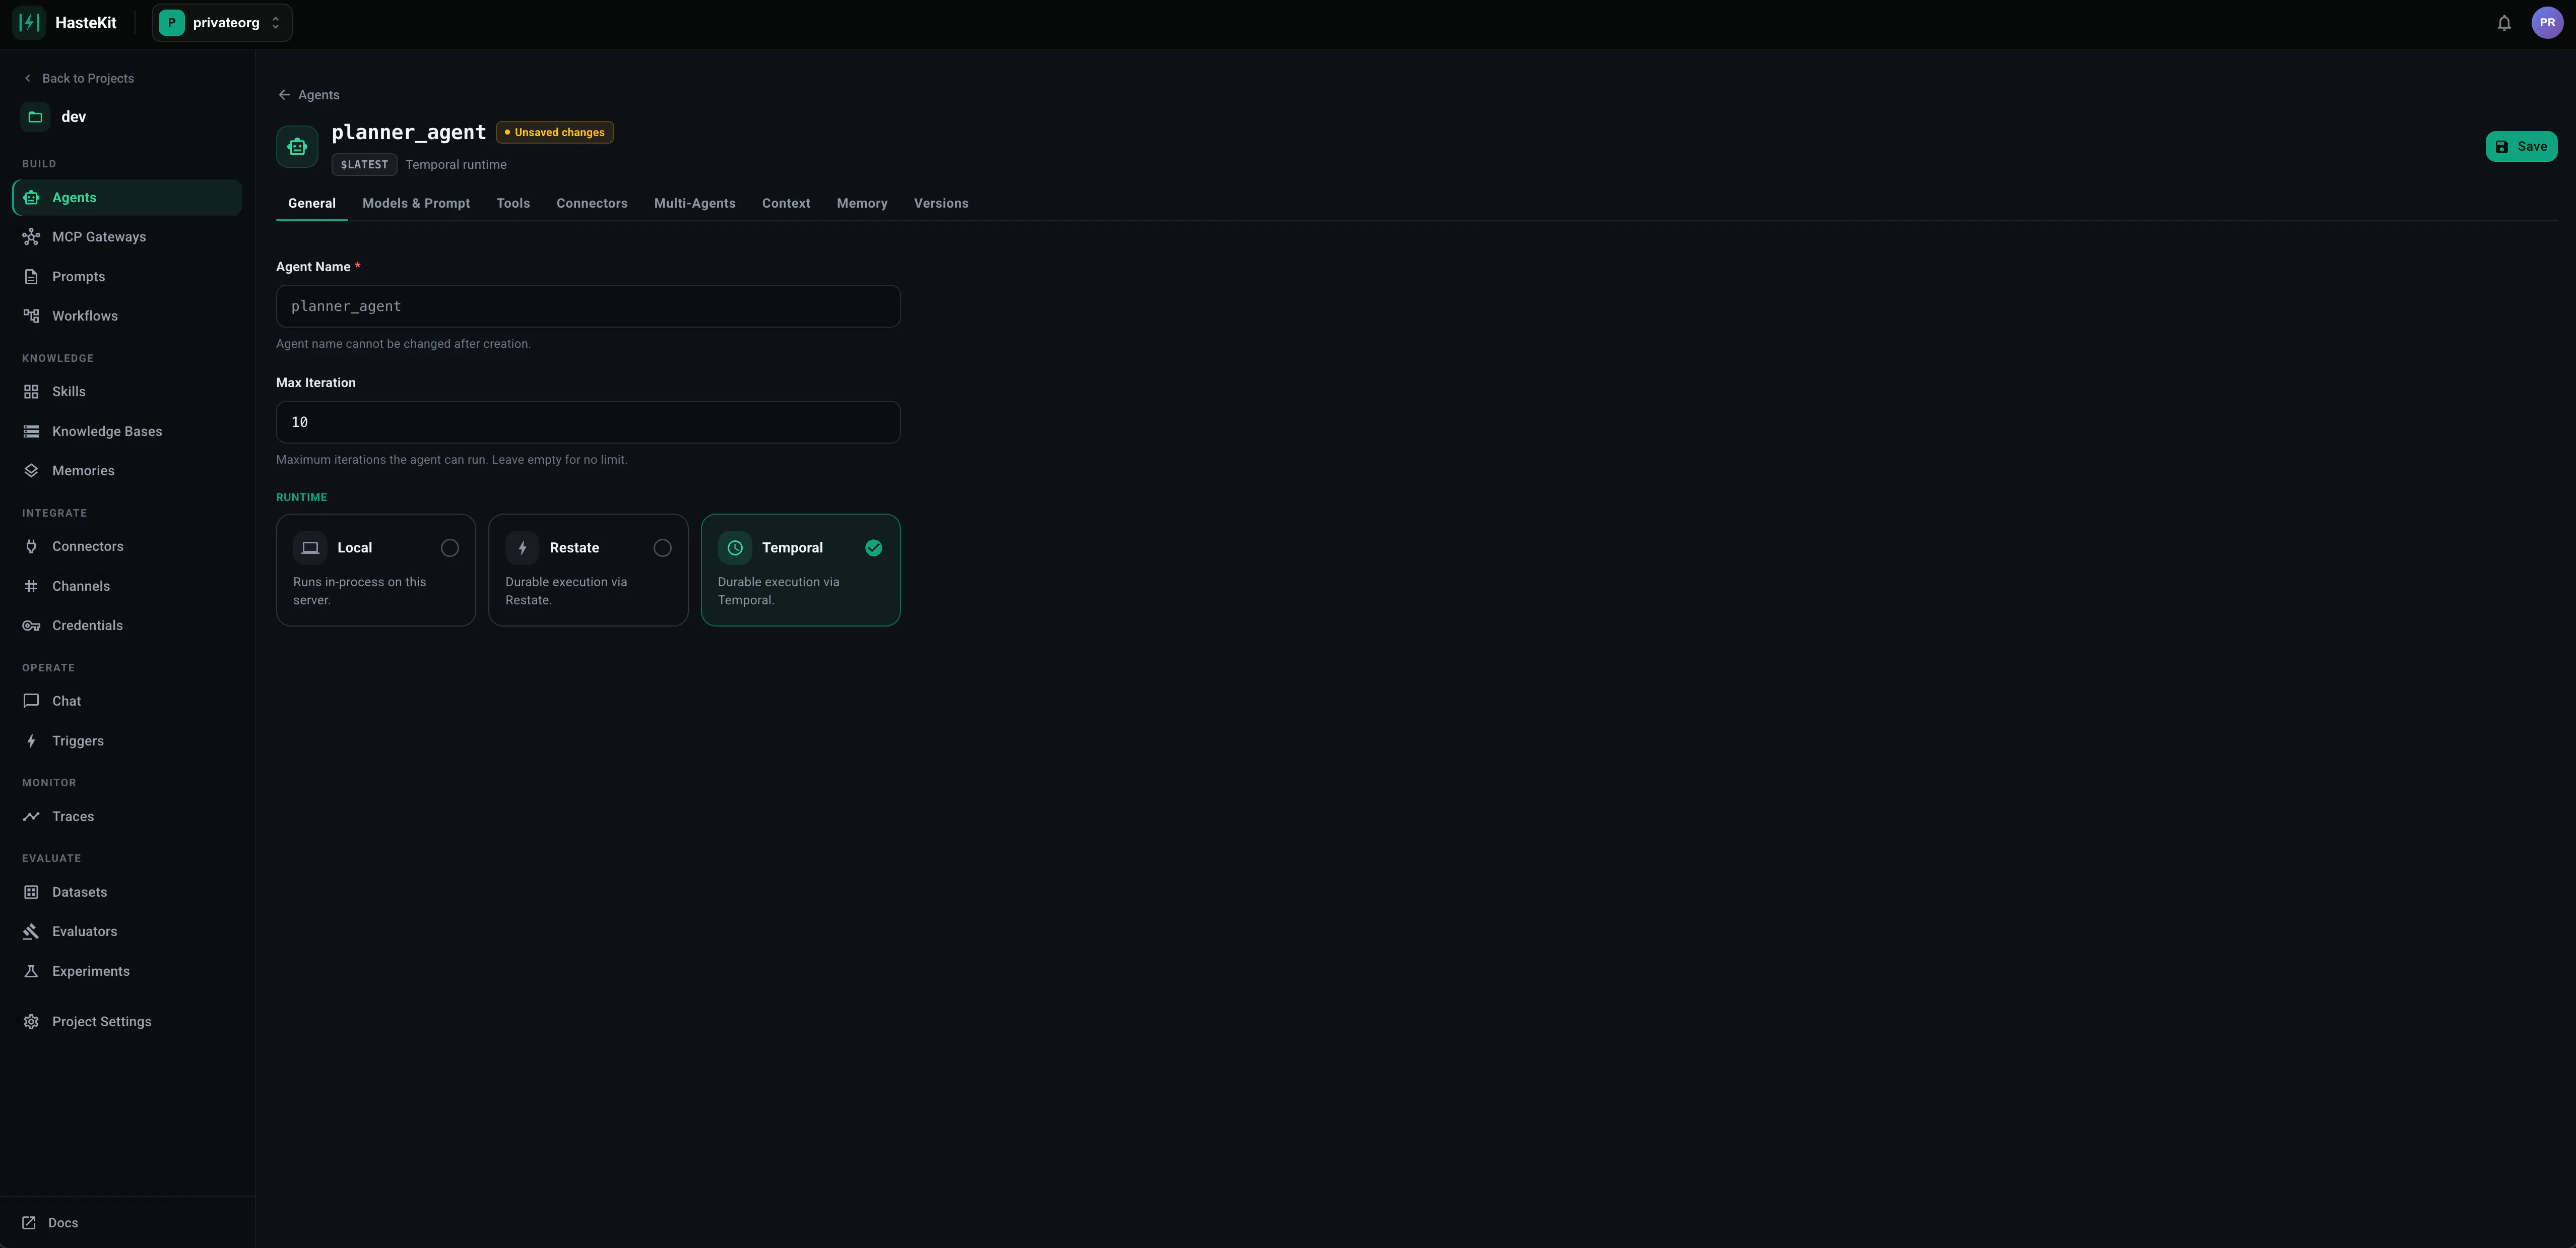Open MCP Gateways icon in sidebar
This screenshot has width=2576, height=1248.
point(31,237)
